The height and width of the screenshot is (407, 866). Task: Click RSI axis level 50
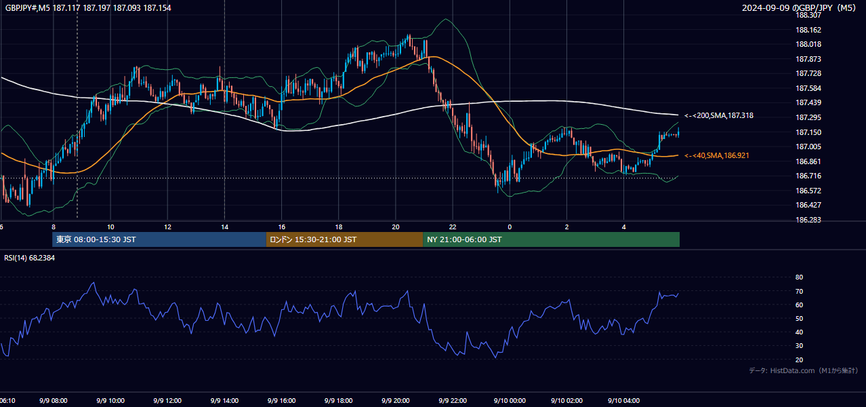pyautogui.click(x=799, y=318)
